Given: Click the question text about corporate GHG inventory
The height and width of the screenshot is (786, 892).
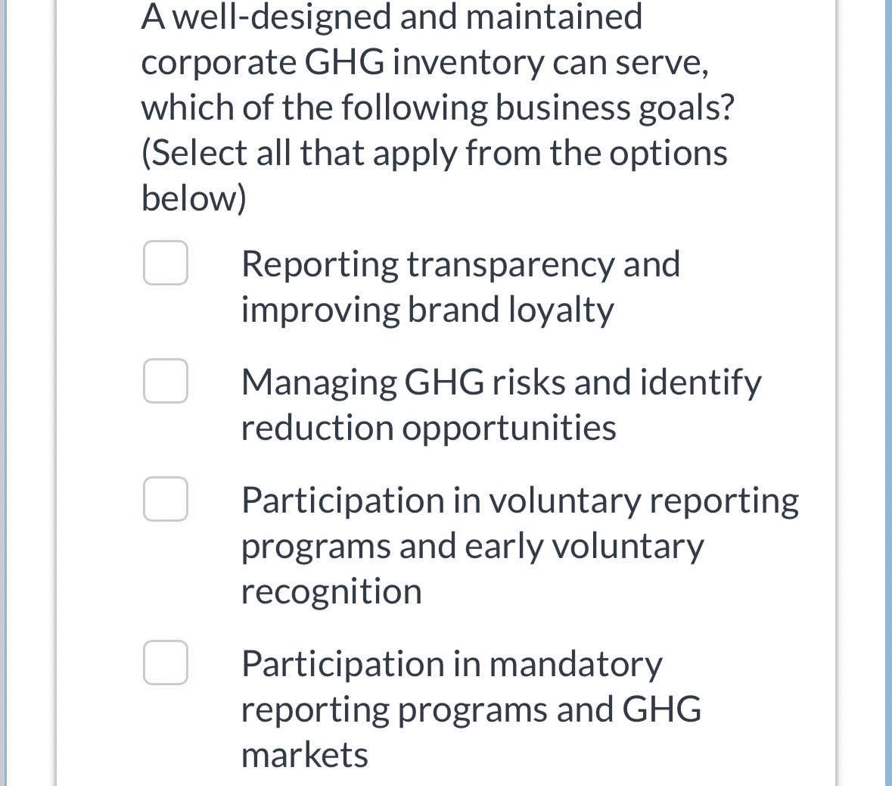Looking at the screenshot, I should click(424, 62).
